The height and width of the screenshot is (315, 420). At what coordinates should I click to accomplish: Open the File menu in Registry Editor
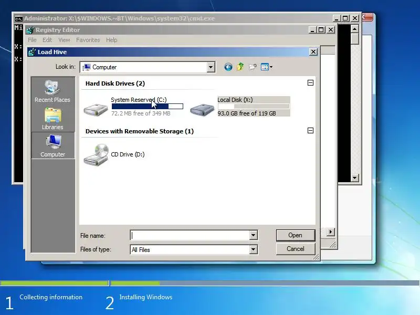click(32, 40)
